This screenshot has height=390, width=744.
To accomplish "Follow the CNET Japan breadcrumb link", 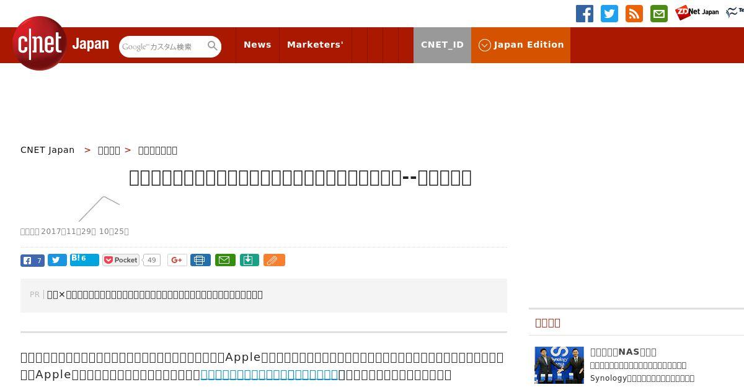I will (x=48, y=150).
